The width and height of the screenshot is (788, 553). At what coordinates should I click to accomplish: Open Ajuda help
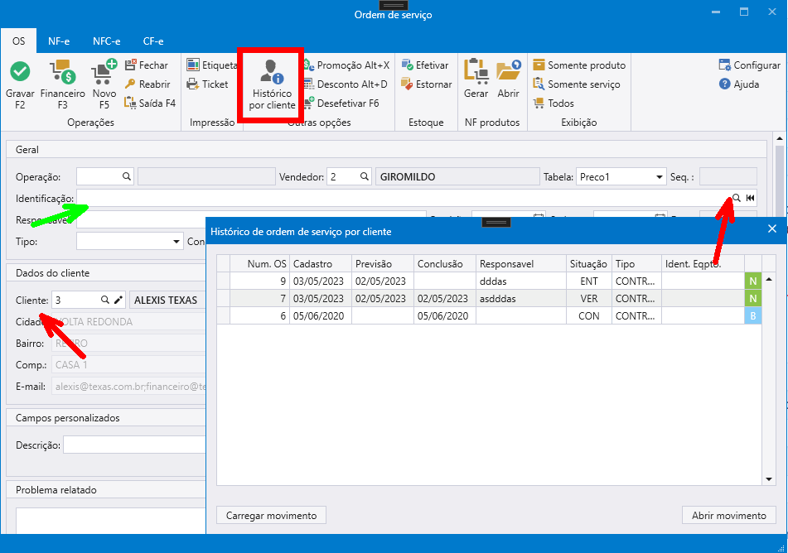pyautogui.click(x=739, y=84)
